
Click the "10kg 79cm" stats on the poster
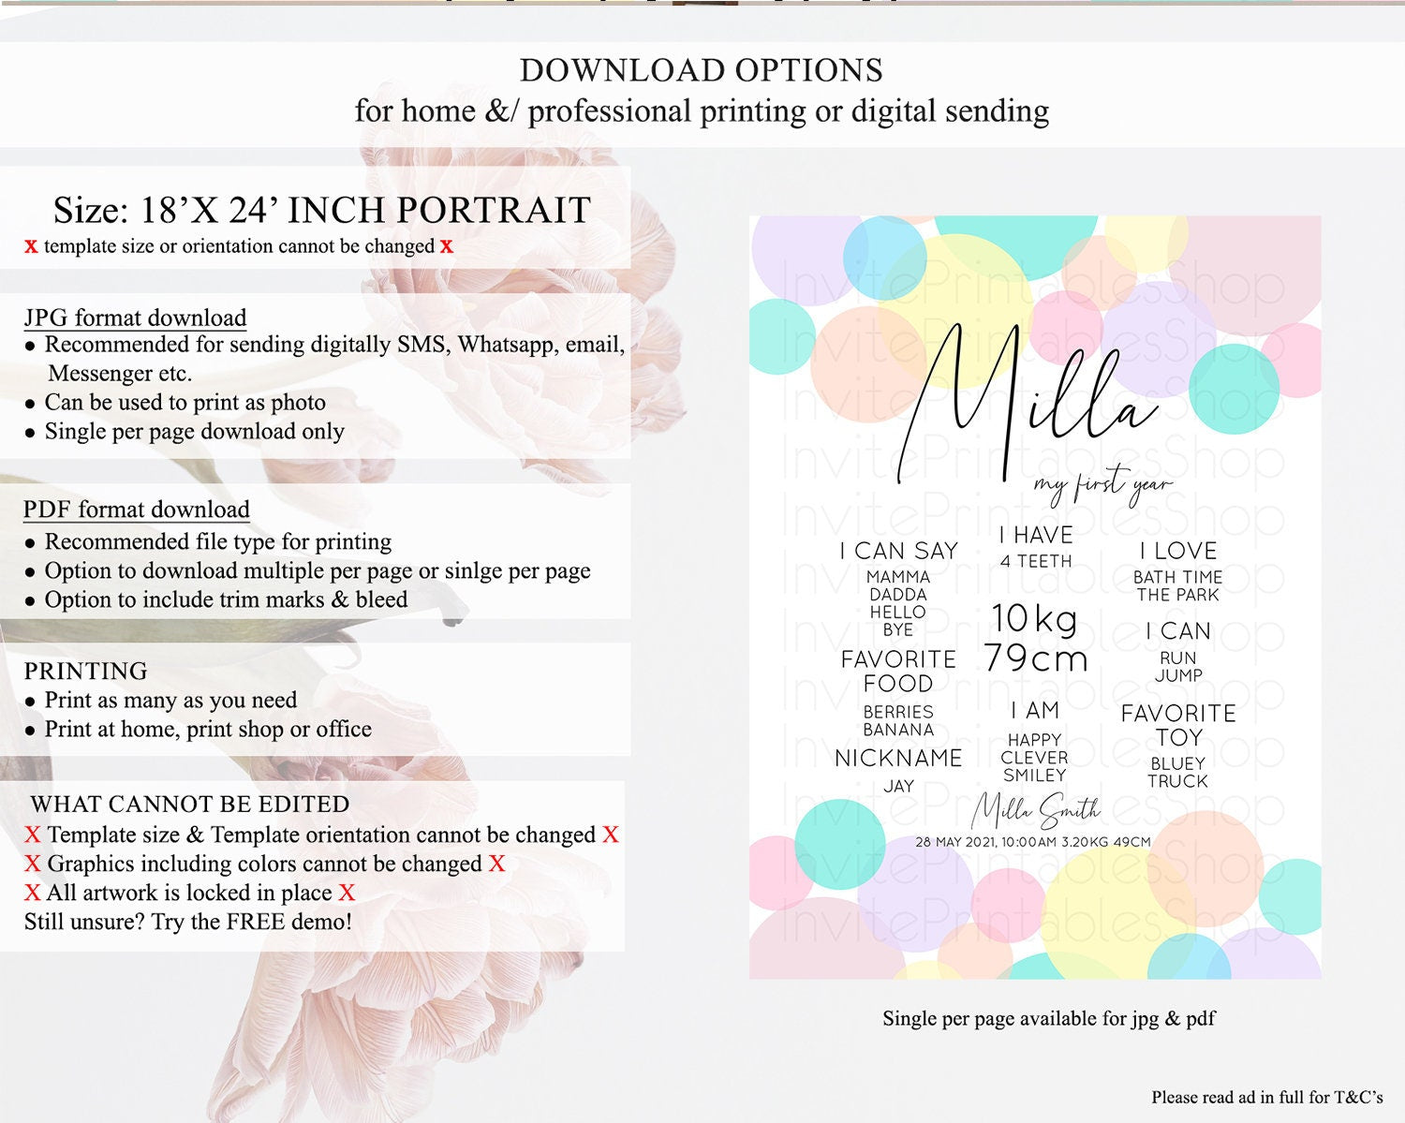(x=1035, y=639)
